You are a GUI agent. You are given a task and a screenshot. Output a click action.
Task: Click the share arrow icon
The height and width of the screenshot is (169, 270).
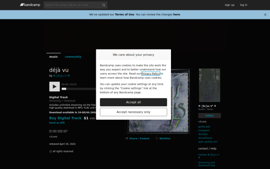click(x=127, y=138)
